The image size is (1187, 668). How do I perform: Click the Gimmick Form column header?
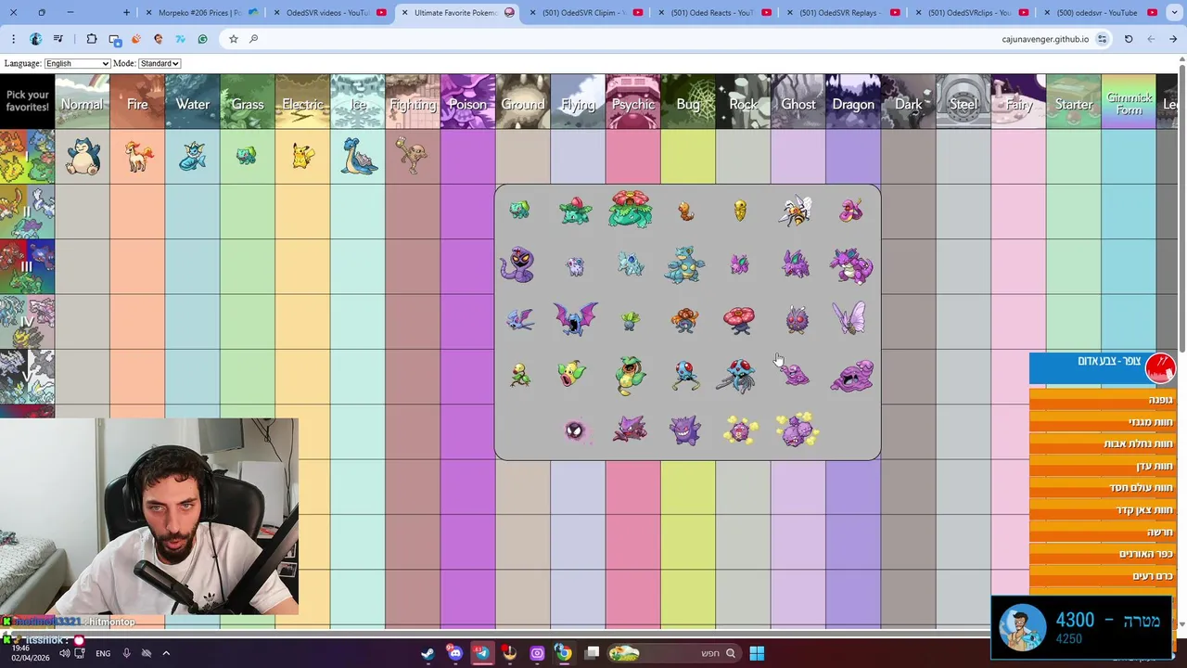pos(1129,102)
